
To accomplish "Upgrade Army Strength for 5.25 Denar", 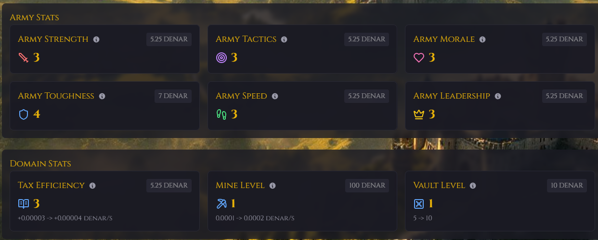I will click(x=169, y=39).
